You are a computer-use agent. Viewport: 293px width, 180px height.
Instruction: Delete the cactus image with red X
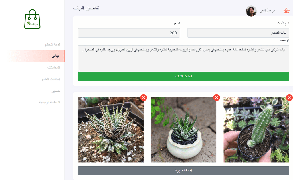[289, 98]
